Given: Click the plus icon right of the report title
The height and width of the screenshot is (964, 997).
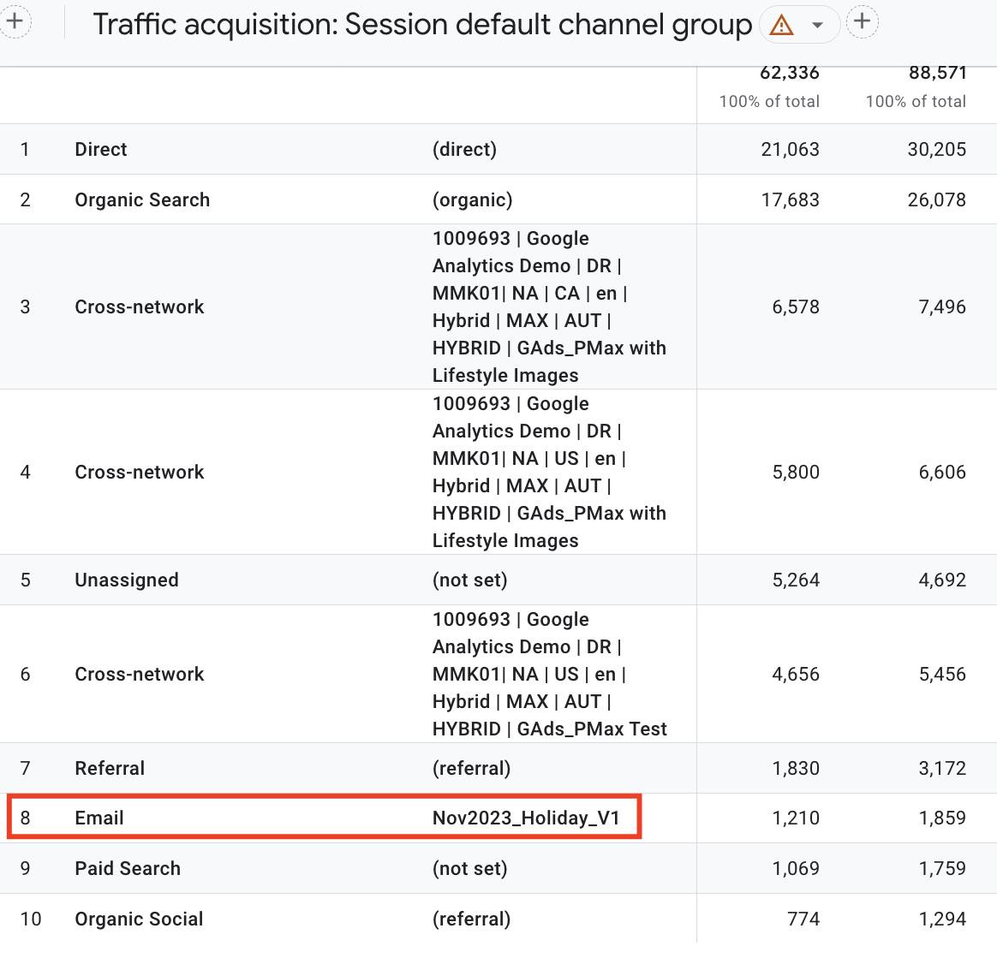Looking at the screenshot, I should (863, 22).
